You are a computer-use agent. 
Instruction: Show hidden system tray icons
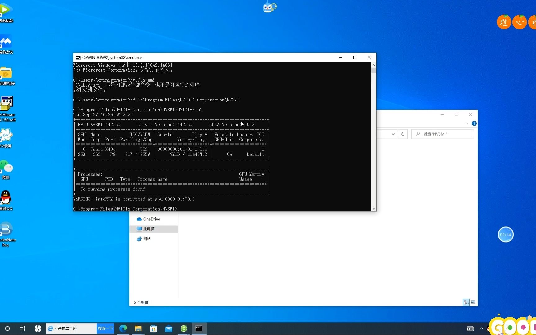(481, 328)
